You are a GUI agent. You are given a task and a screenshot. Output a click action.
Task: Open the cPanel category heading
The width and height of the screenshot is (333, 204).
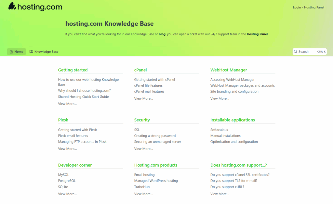140,70
